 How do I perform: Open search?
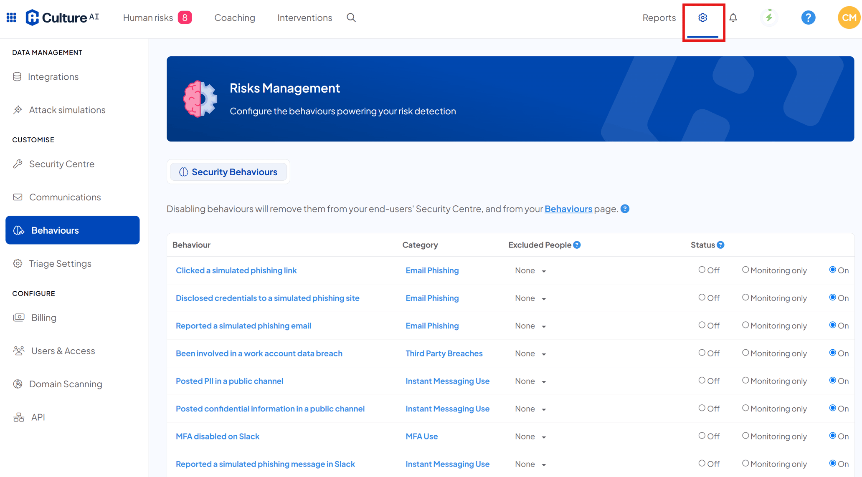(x=351, y=18)
